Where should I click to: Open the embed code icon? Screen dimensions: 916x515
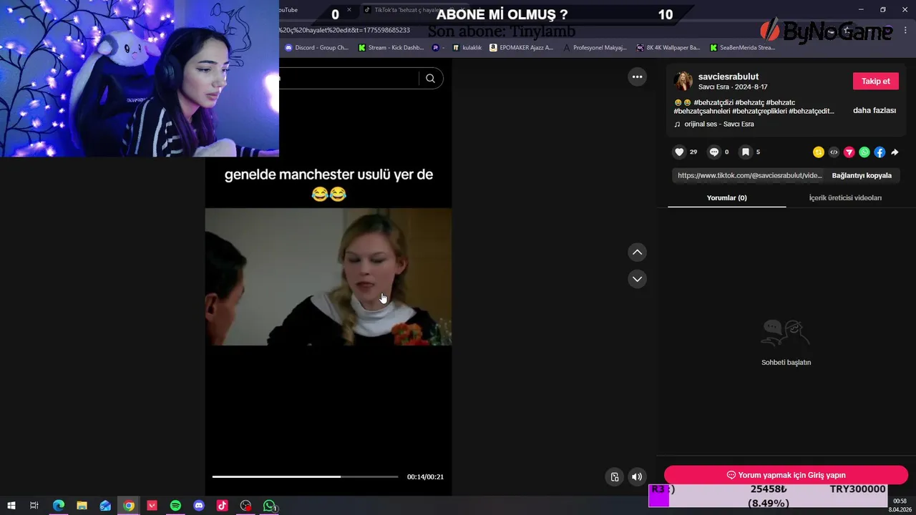coord(834,152)
